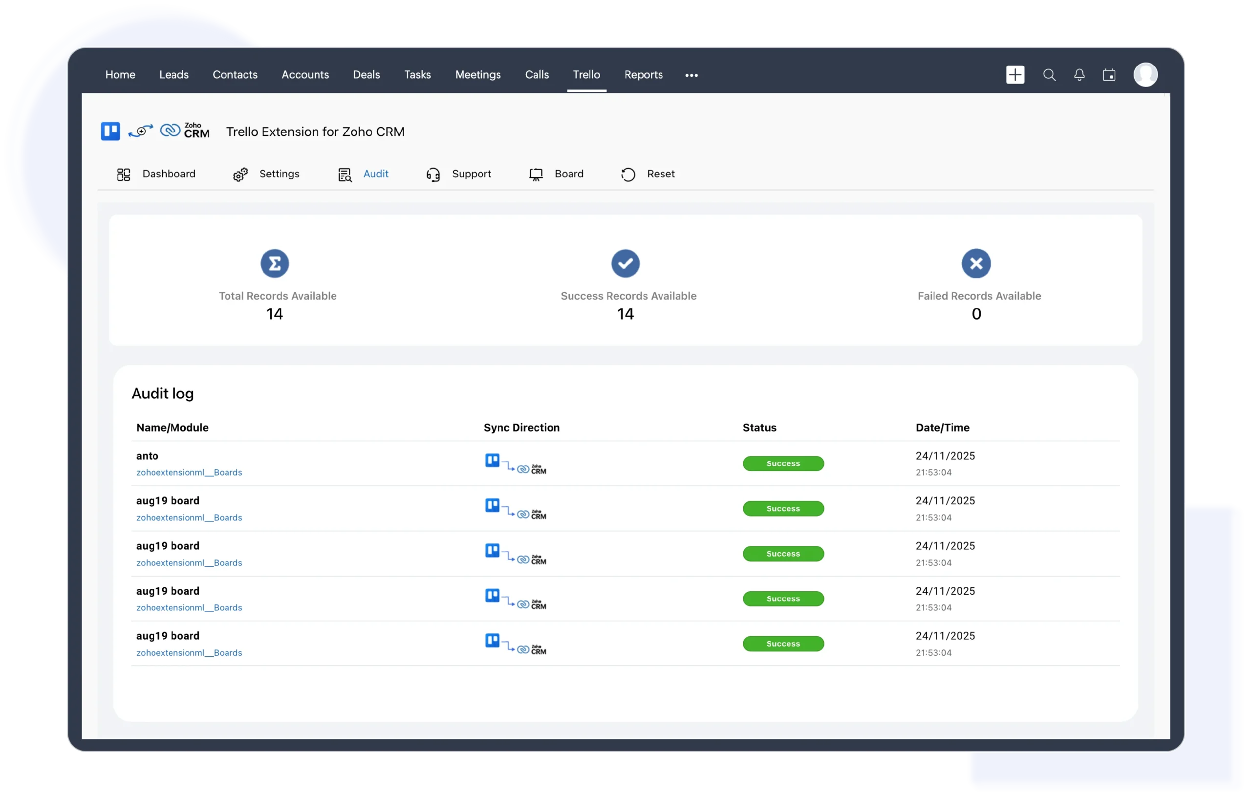Viewport: 1251px width, 799px height.
Task: Click the Support headset icon
Action: 433,174
